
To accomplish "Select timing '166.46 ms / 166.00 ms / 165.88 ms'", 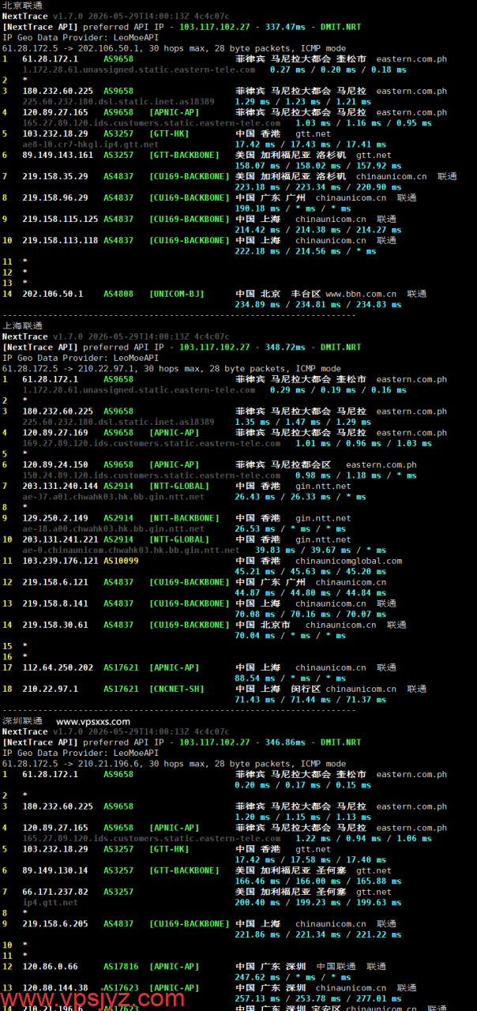I will pyautogui.click(x=318, y=881).
